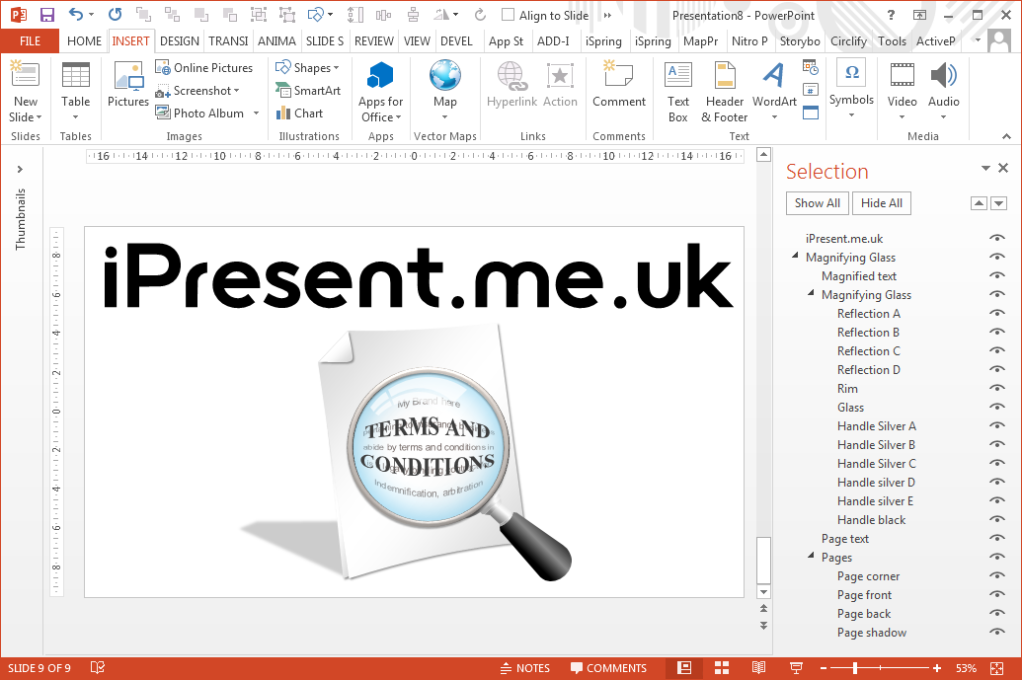Insert a SmartArt graphic
The height and width of the screenshot is (680, 1022).
309,91
